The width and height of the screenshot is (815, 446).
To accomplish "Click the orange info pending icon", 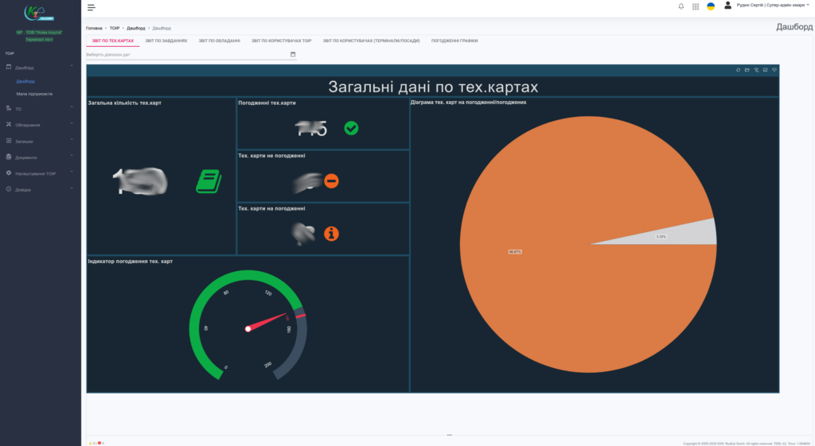I will tap(331, 234).
